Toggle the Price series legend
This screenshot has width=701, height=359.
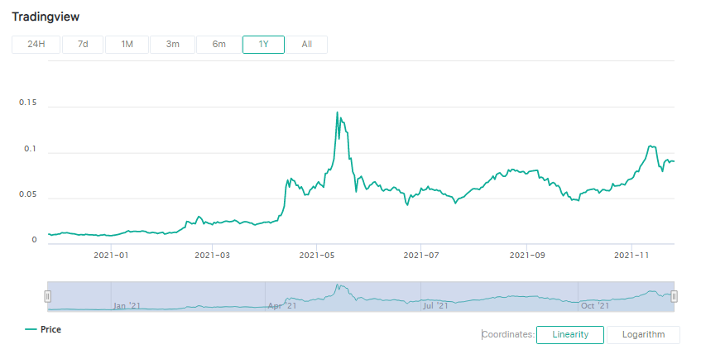(43, 329)
